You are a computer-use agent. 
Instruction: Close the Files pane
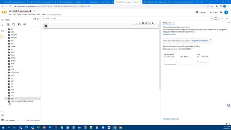(38, 19)
